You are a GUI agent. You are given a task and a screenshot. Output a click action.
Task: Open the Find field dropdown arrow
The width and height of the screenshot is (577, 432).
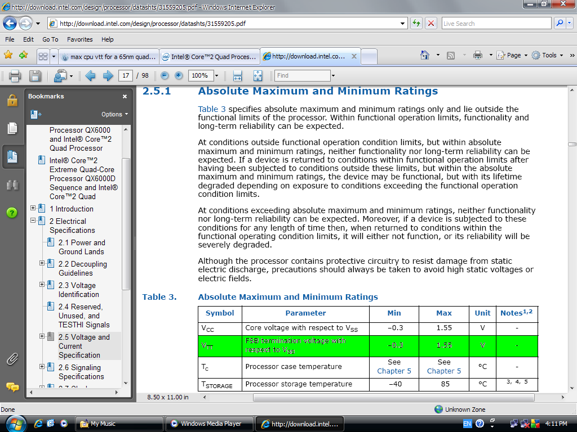(333, 76)
